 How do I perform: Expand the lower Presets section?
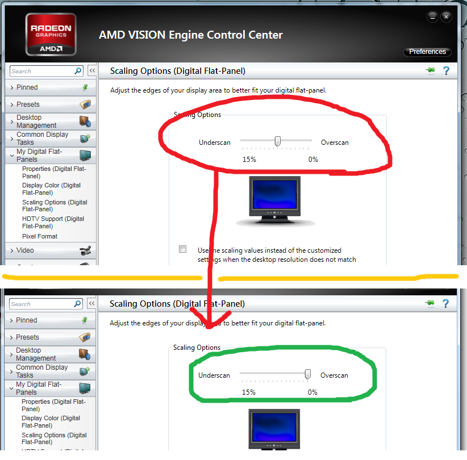11,337
